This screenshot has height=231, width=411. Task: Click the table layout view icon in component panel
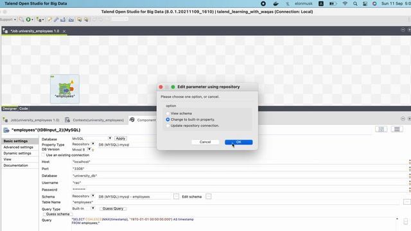coord(381,129)
